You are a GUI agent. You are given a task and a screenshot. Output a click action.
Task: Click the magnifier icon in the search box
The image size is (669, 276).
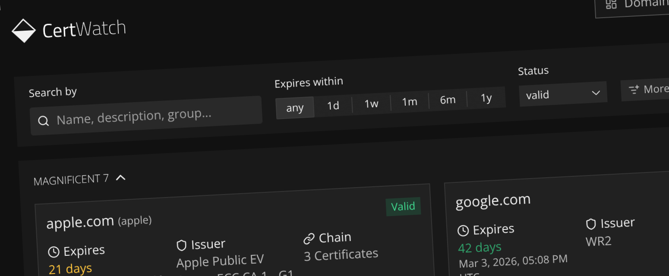click(x=43, y=121)
